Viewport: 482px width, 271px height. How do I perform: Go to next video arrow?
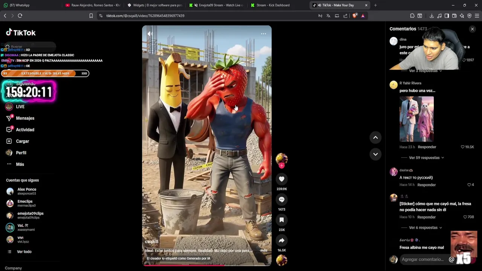pyautogui.click(x=375, y=154)
